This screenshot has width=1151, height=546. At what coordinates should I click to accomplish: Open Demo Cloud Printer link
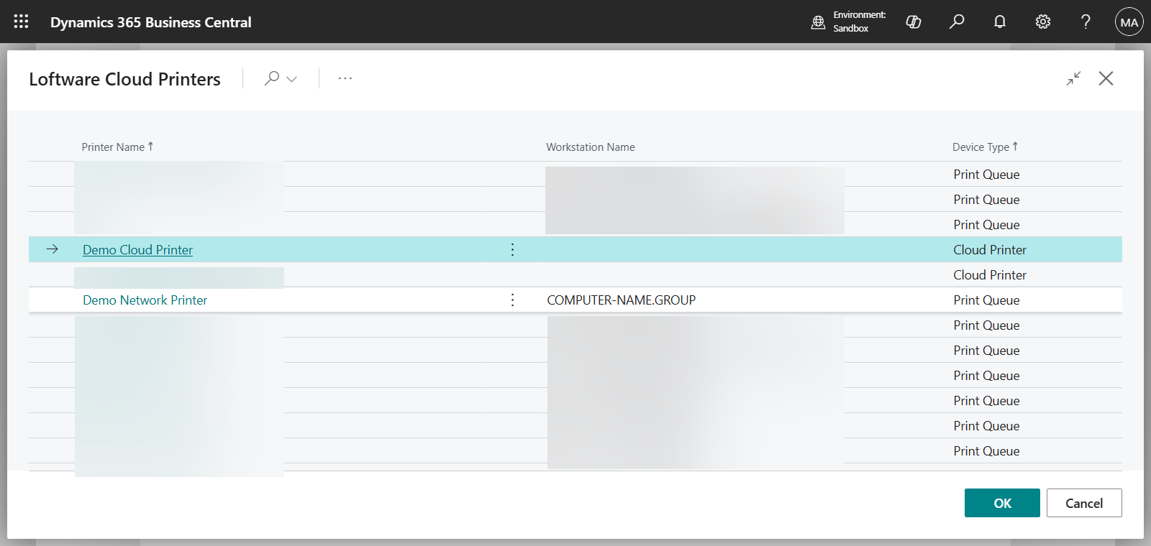pyautogui.click(x=137, y=250)
